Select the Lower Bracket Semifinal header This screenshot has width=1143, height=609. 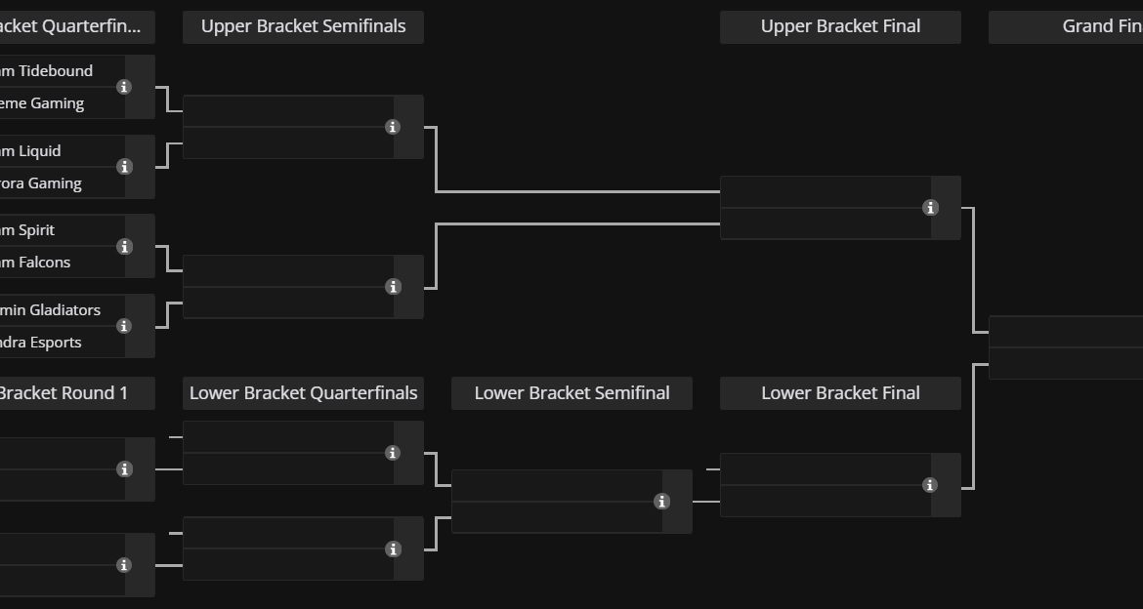point(571,393)
